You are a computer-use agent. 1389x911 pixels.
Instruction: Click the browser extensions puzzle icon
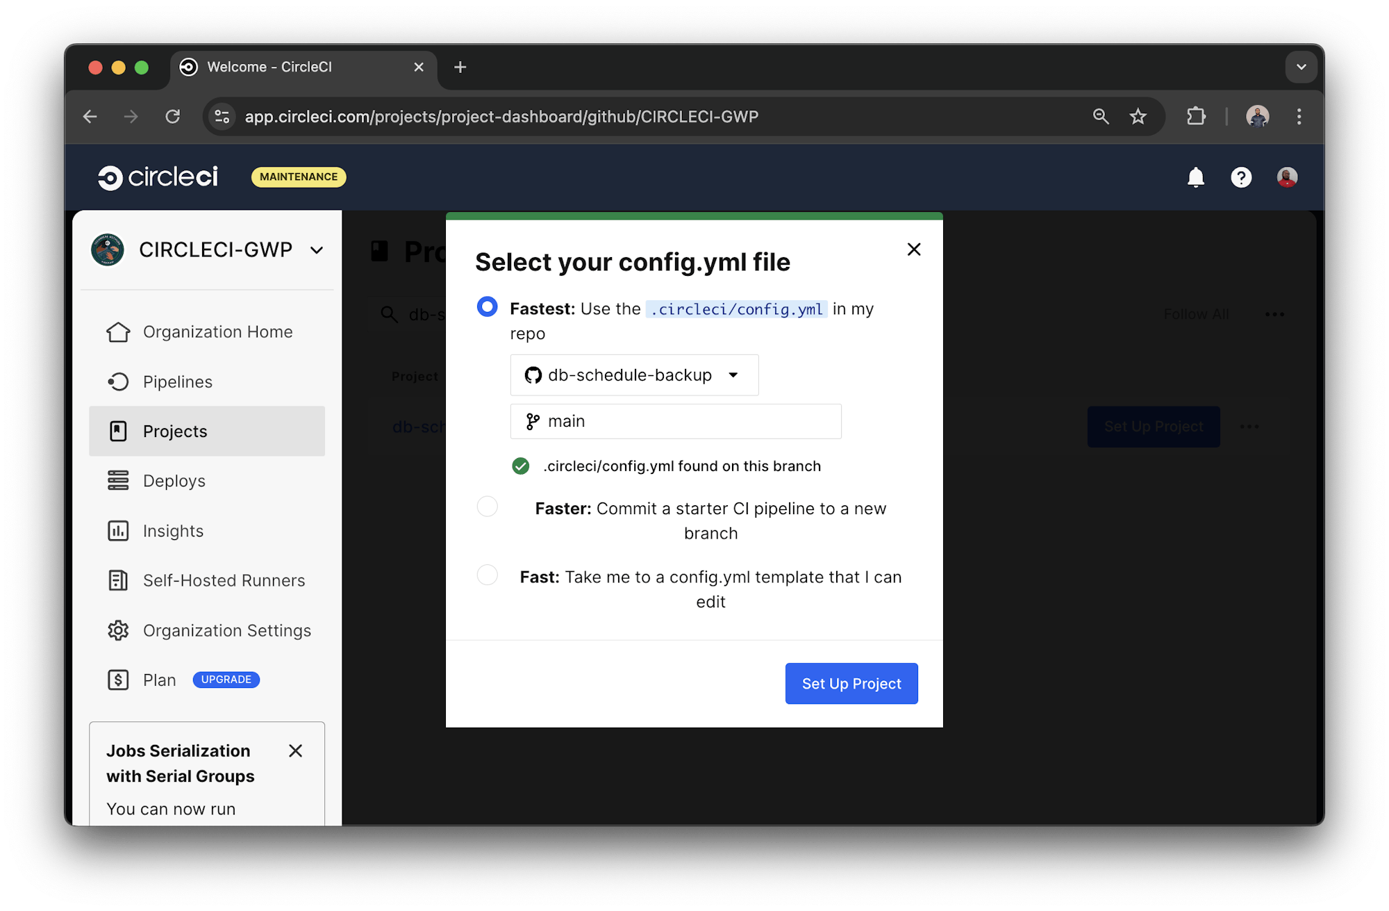pos(1196,116)
